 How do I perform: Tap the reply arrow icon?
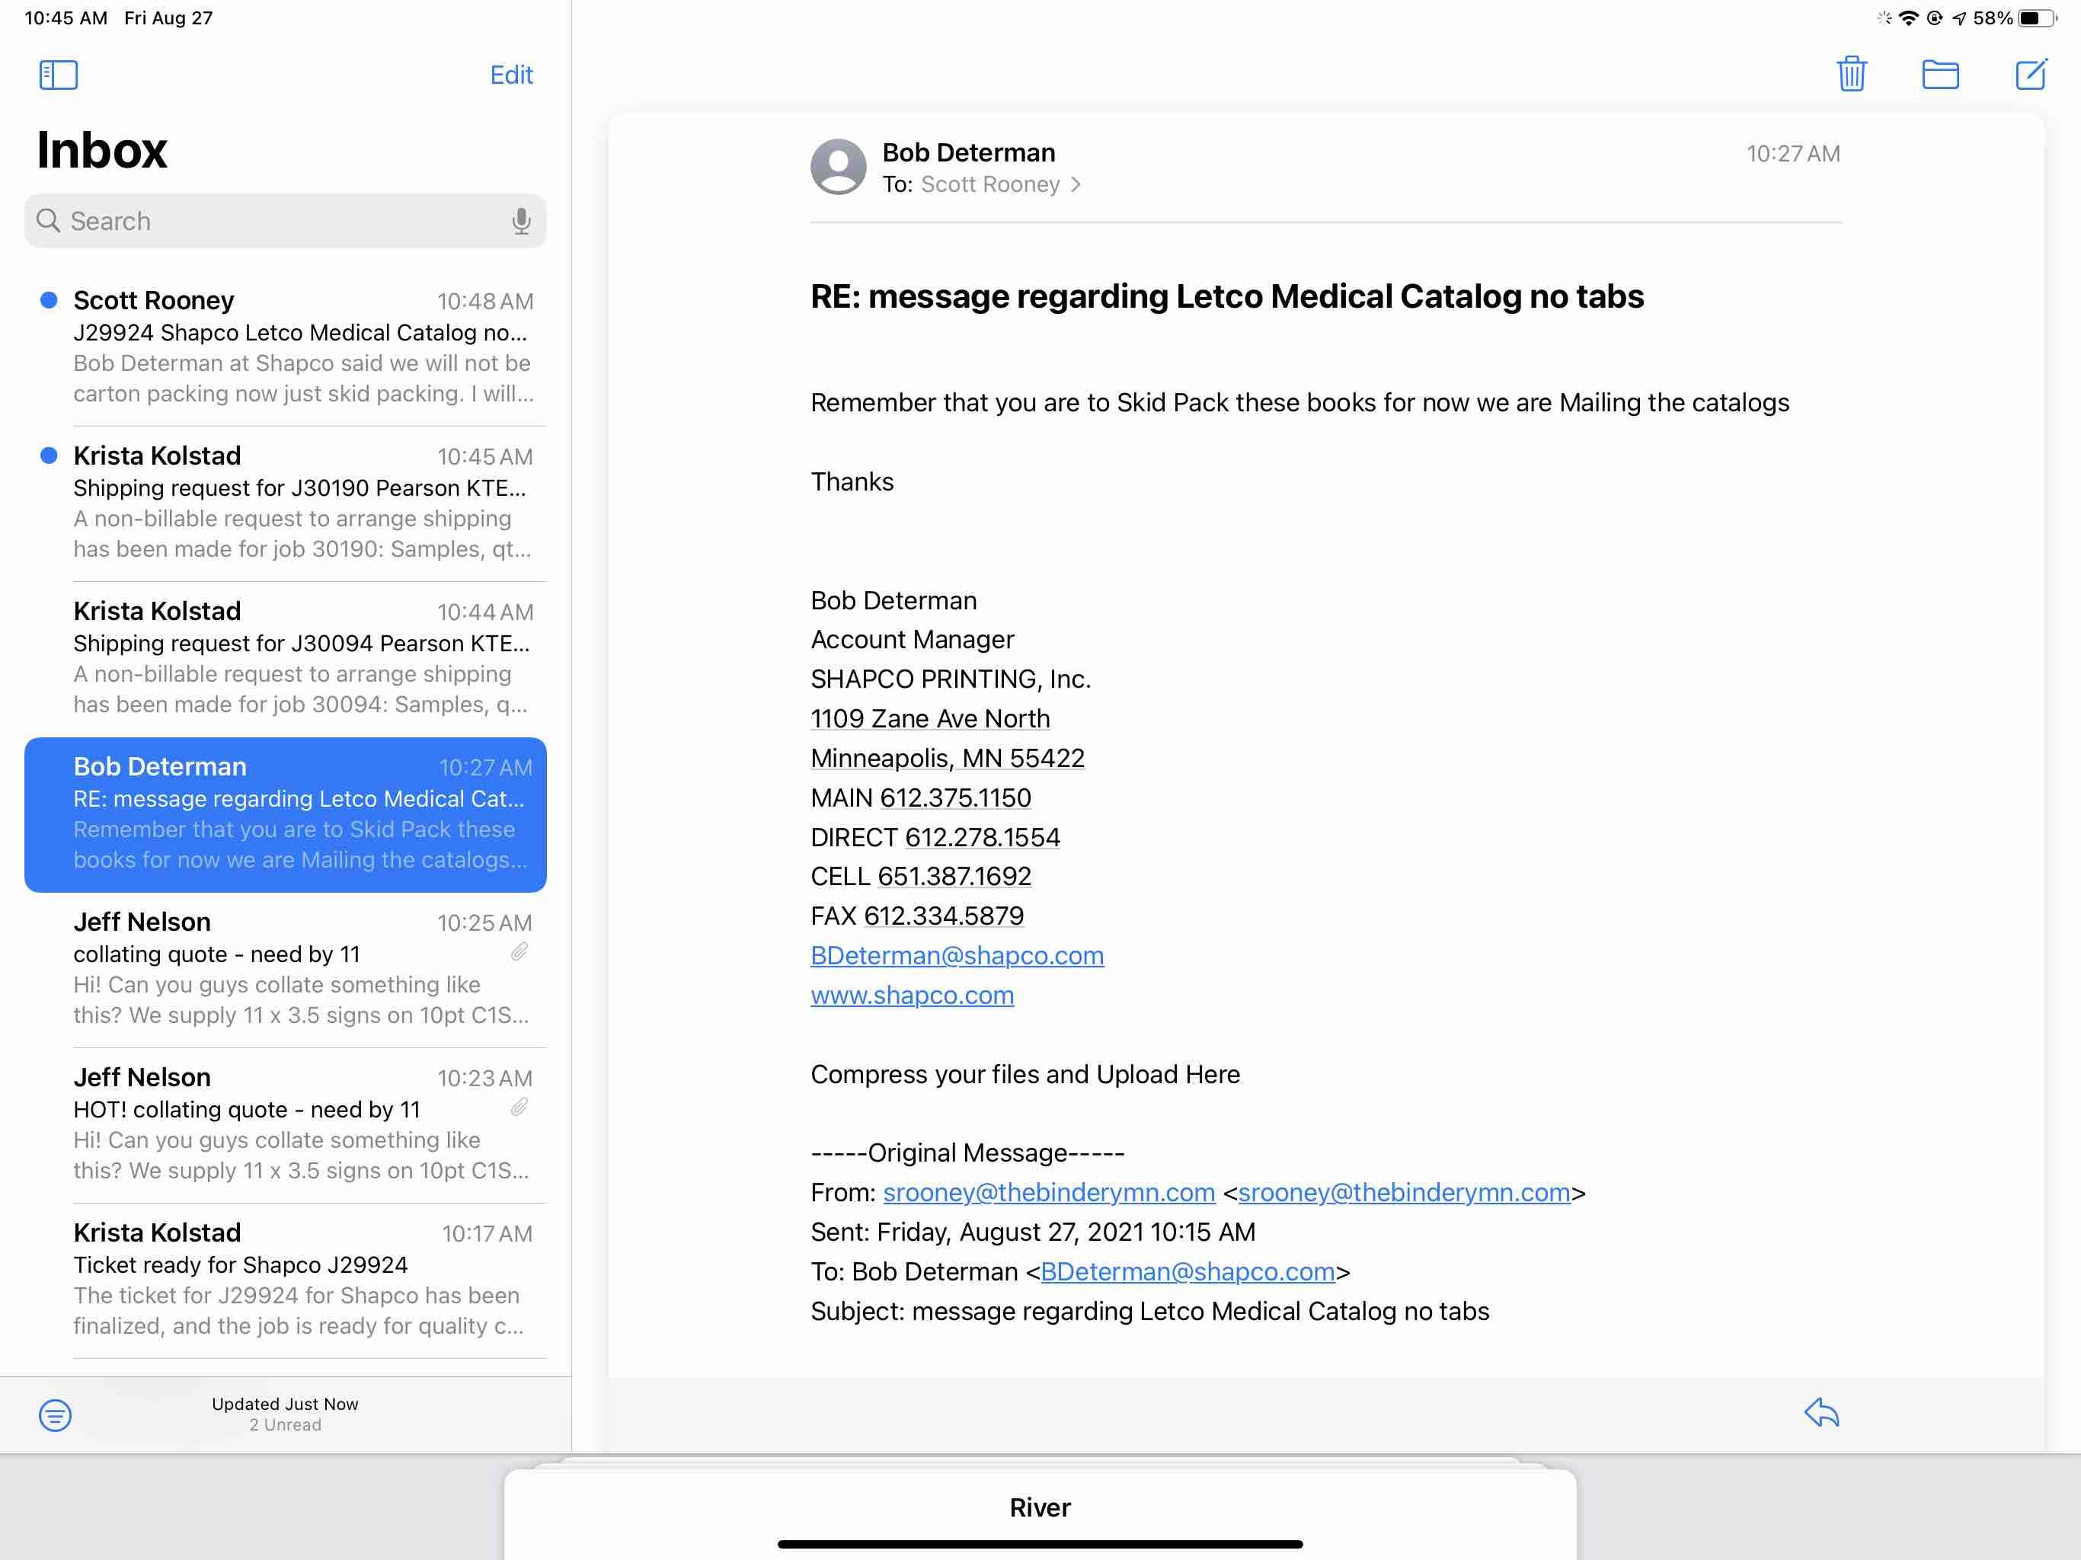[x=1821, y=1412]
